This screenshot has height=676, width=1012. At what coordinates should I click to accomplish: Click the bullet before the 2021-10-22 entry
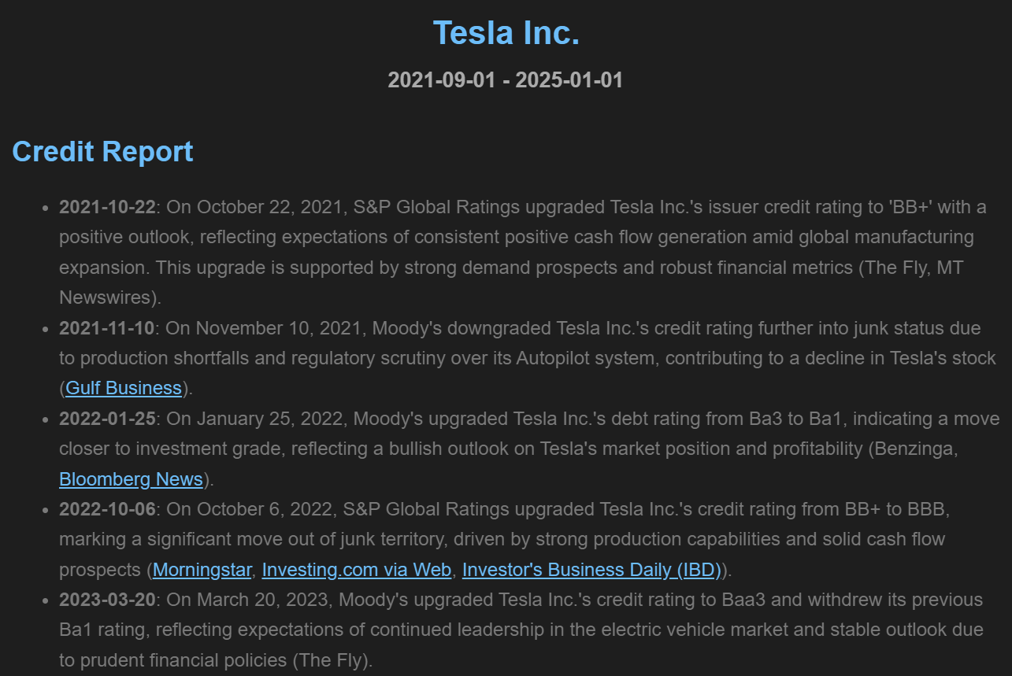point(45,208)
